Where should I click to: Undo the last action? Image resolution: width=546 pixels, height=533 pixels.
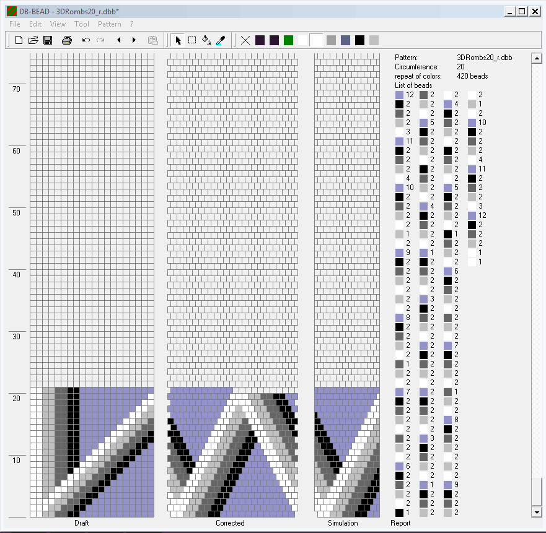point(86,40)
